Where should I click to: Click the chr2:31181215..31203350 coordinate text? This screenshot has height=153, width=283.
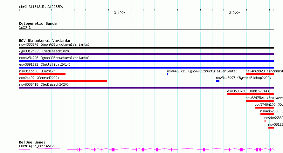[41, 7]
